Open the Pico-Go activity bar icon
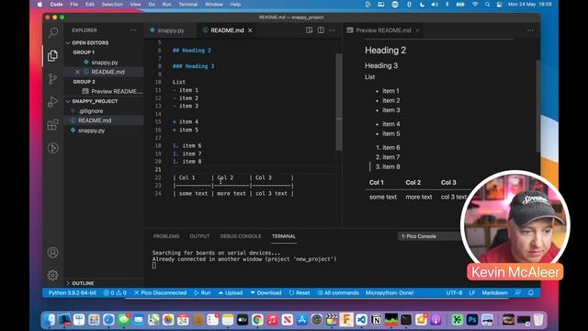 pos(53,148)
